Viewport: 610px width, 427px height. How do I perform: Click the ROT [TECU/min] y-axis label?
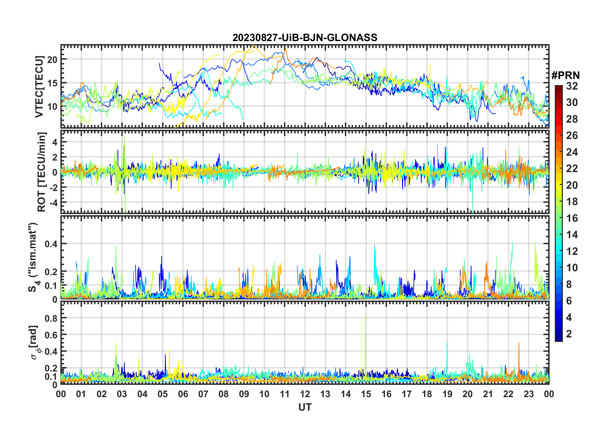click(x=41, y=172)
